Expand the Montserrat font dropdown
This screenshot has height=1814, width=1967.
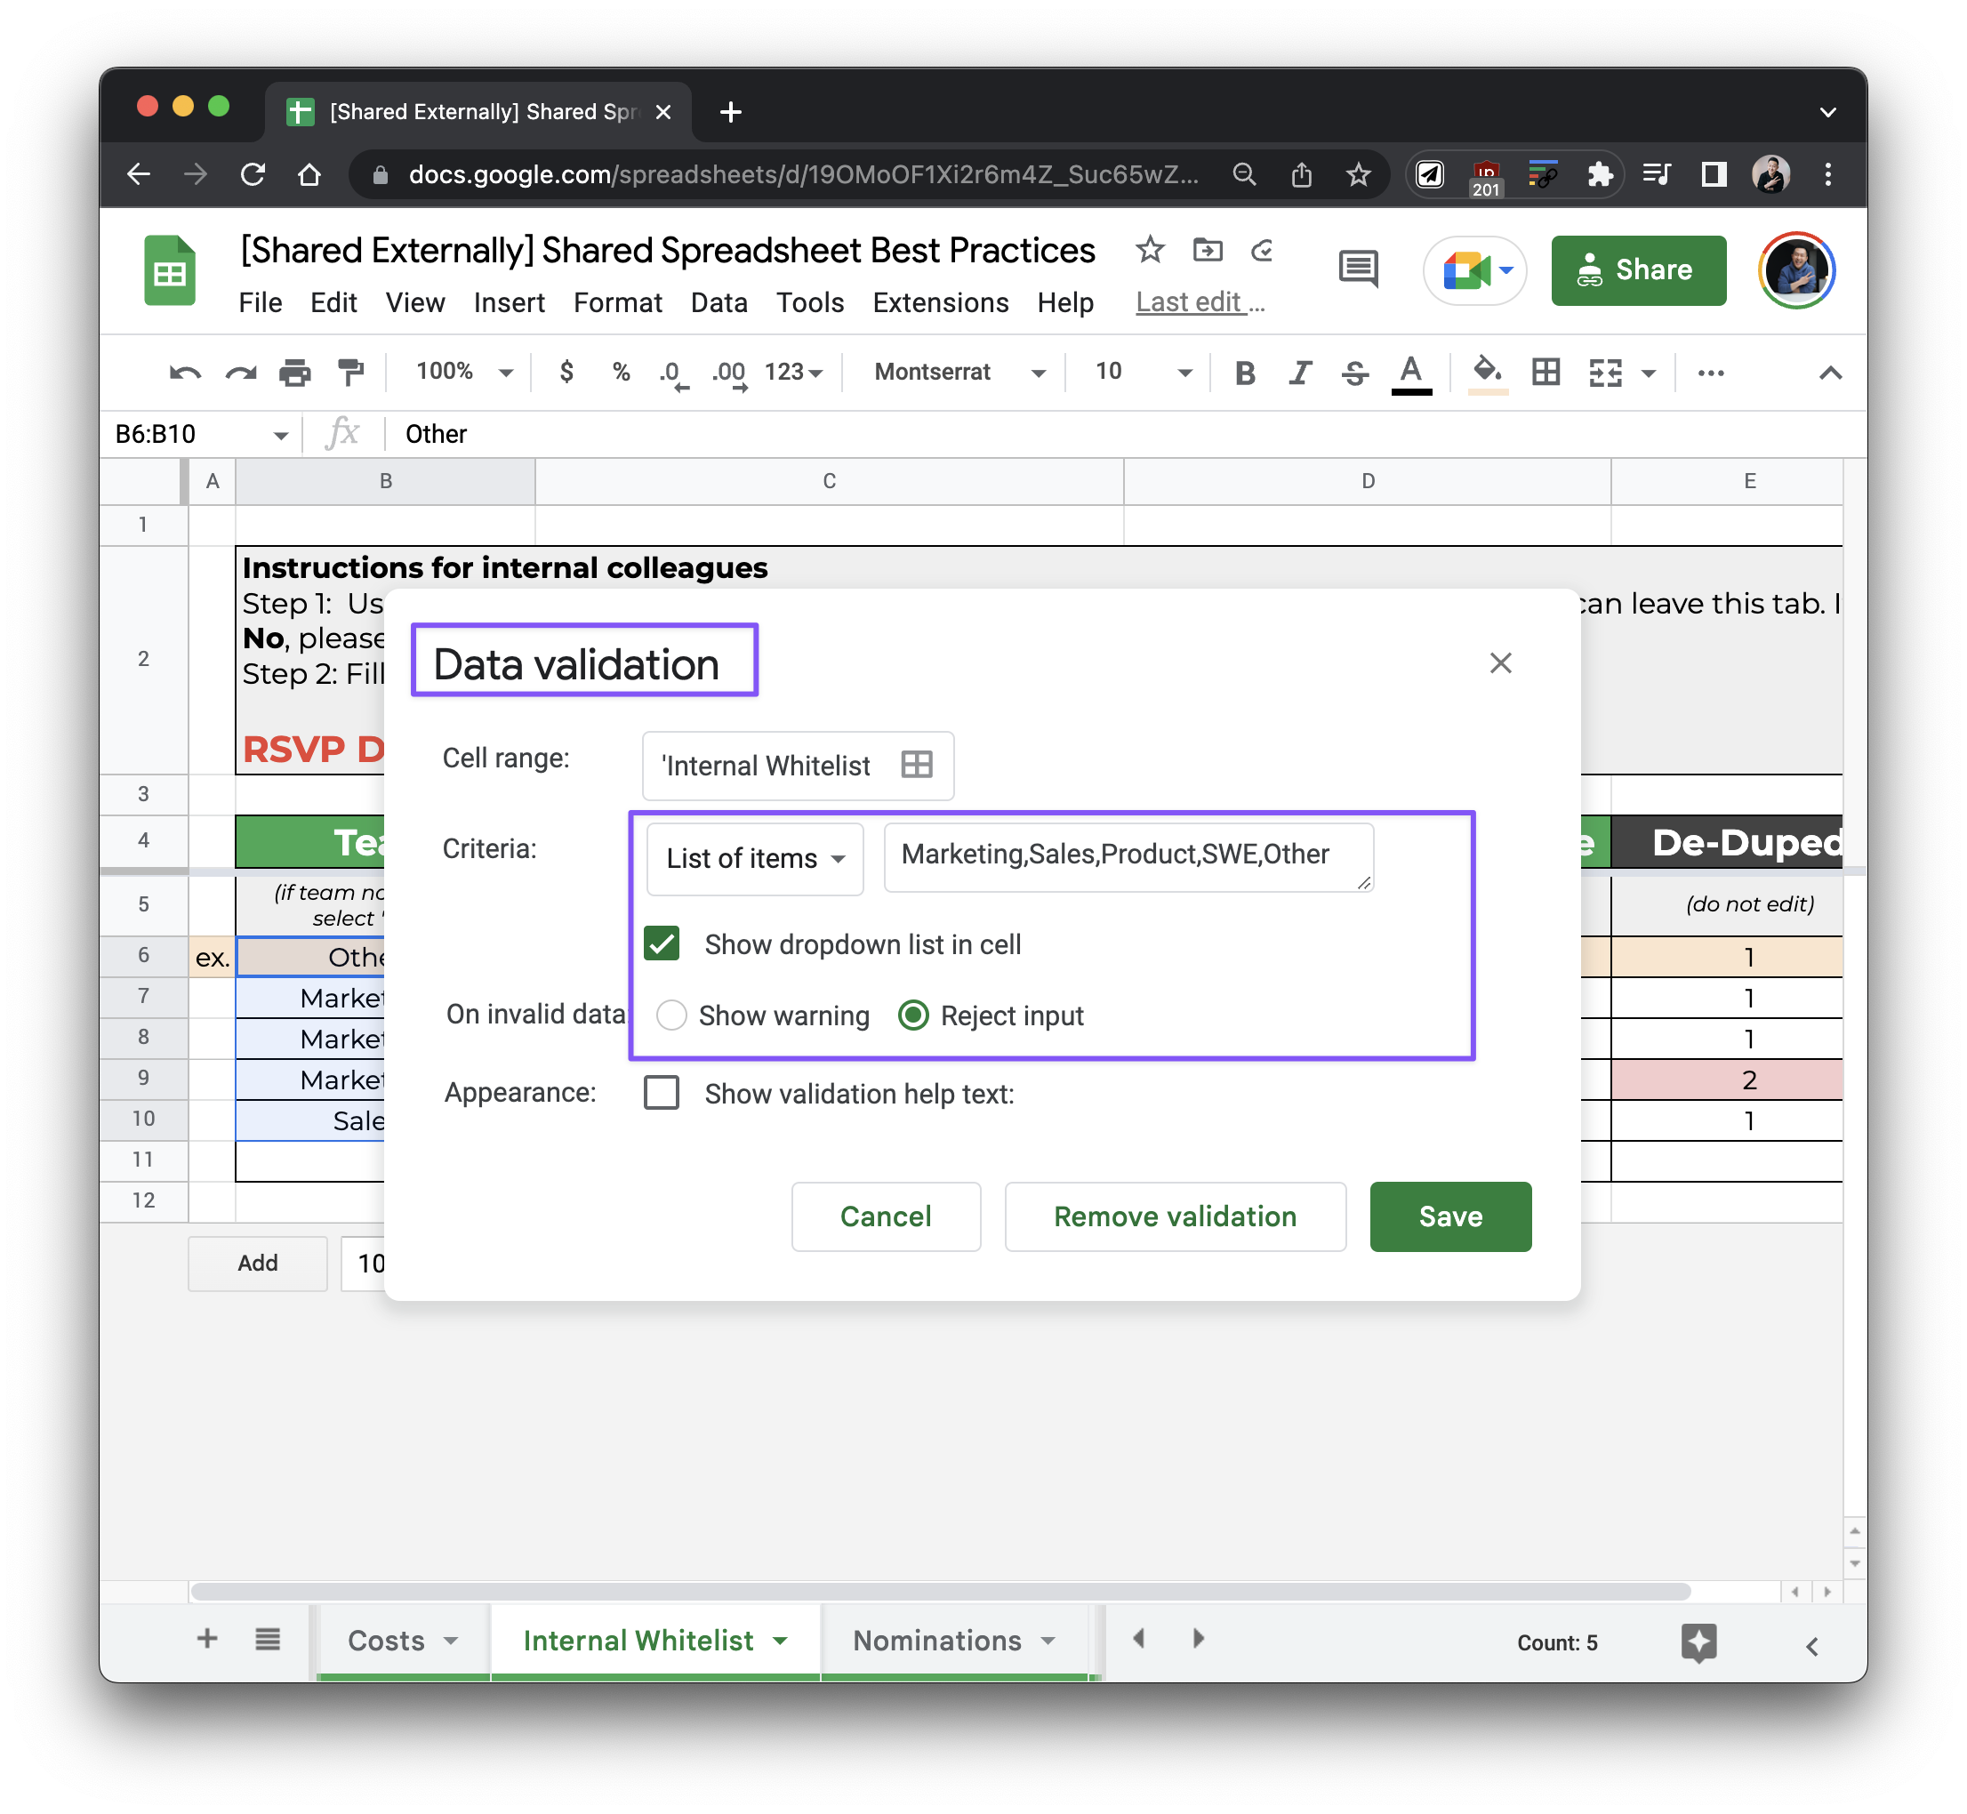point(959,372)
